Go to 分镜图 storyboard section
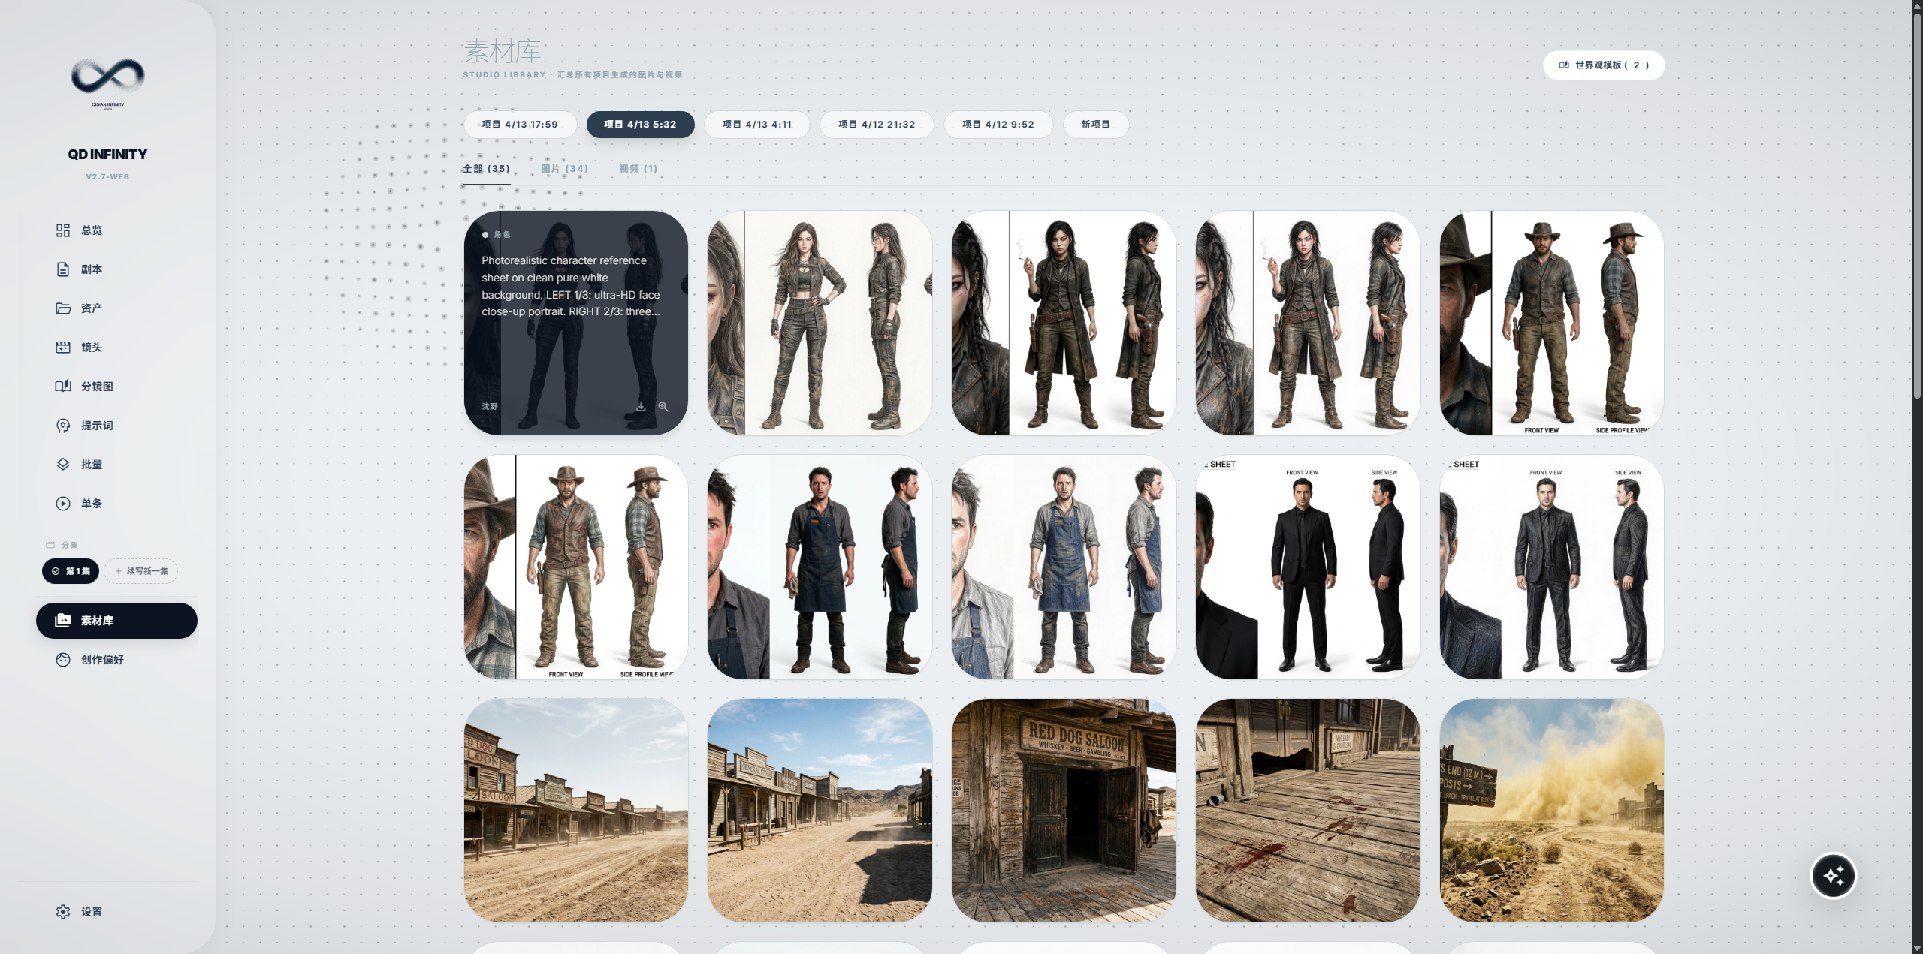The width and height of the screenshot is (1923, 954). click(96, 387)
